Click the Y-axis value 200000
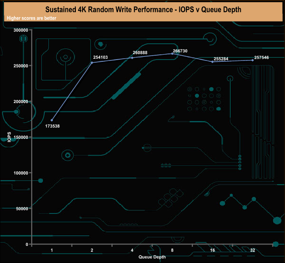Screen dimensions: 285x263 tap(21, 101)
